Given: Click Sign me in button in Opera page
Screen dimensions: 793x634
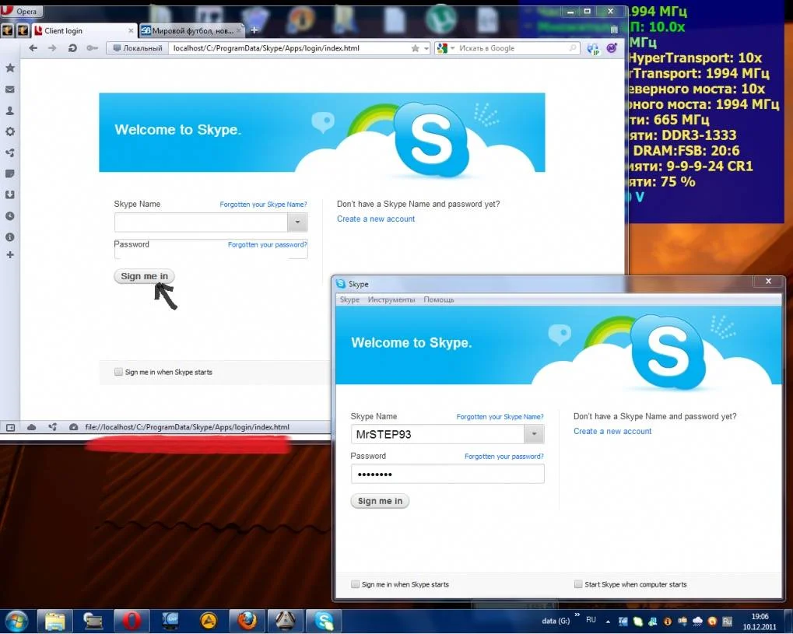Looking at the screenshot, I should tap(144, 276).
